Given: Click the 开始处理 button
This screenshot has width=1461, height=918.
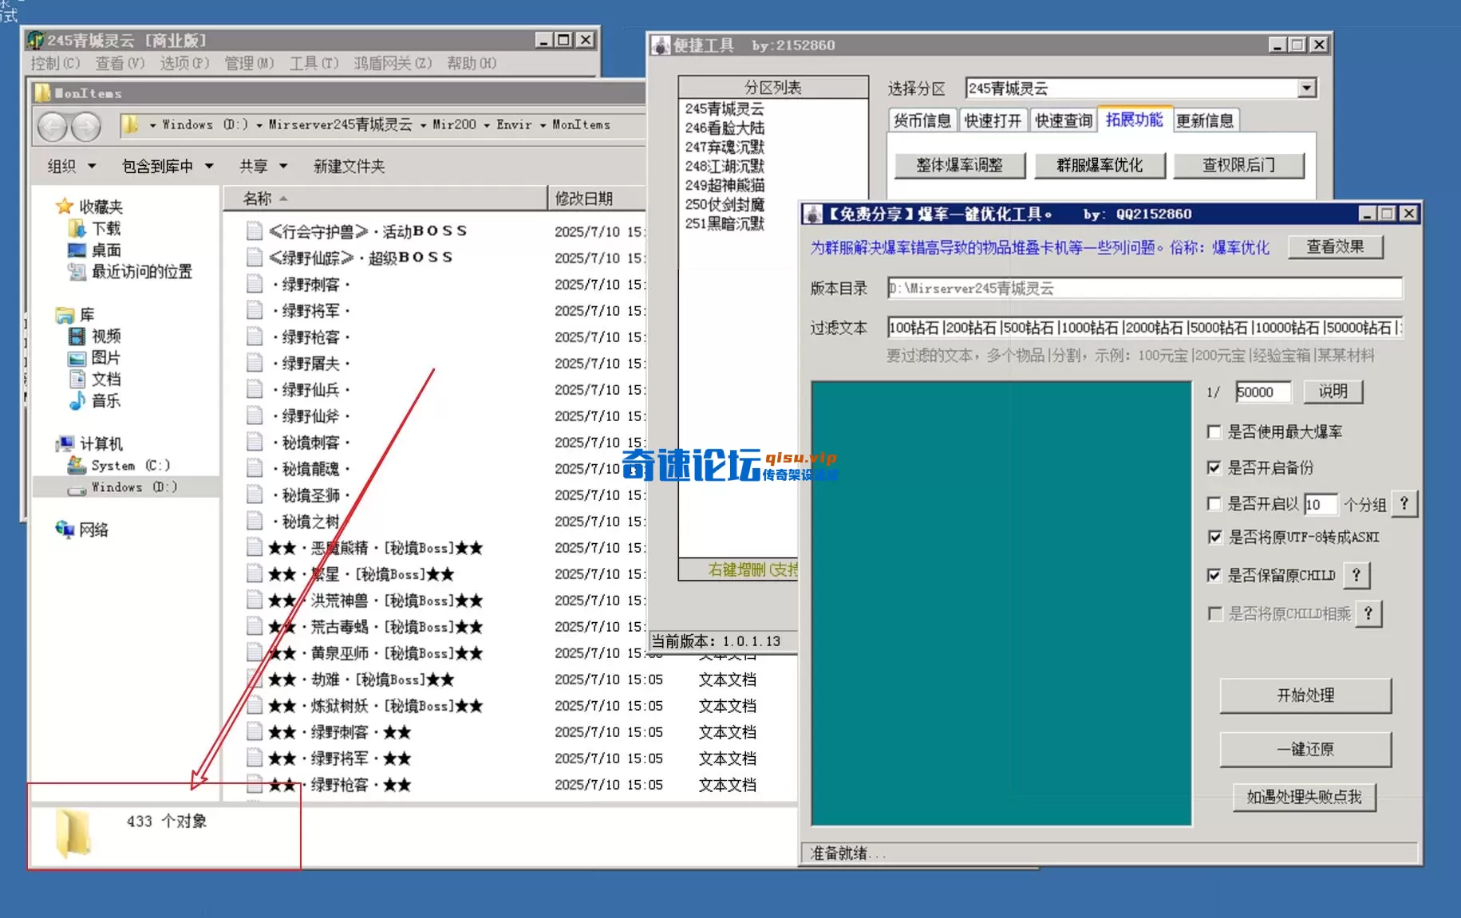Looking at the screenshot, I should [1306, 695].
